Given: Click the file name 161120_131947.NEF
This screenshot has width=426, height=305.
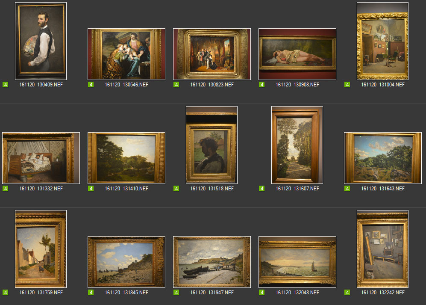Looking at the screenshot, I should tap(212, 293).
